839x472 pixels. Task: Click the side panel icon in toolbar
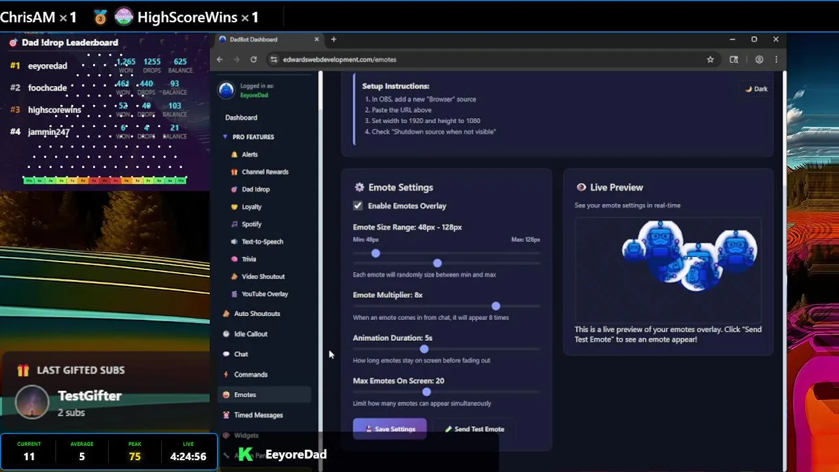point(734,59)
